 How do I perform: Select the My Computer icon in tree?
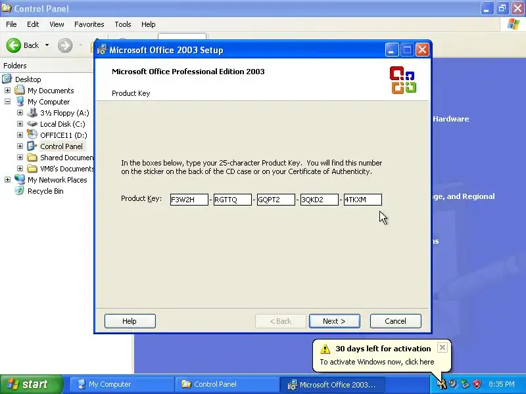pyautogui.click(x=20, y=101)
